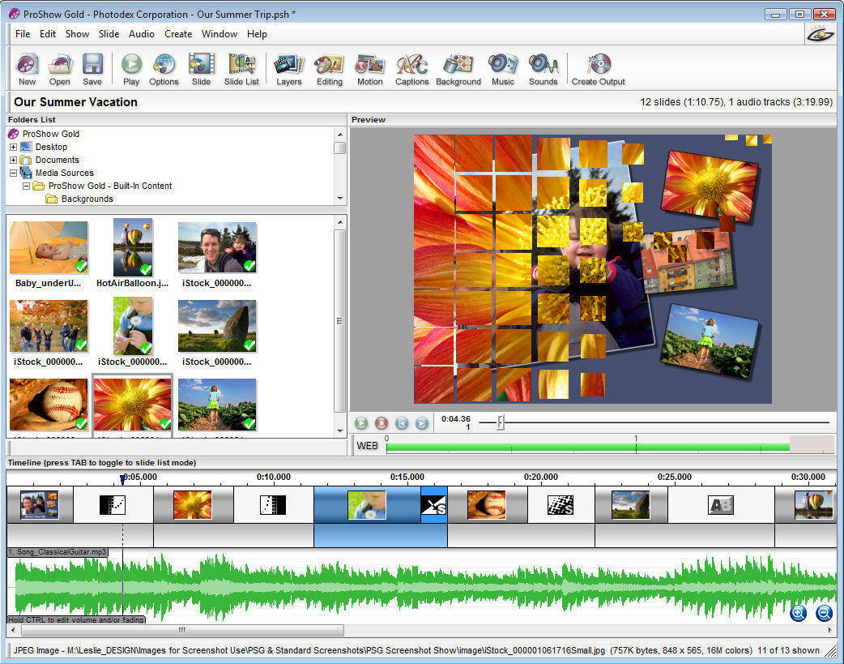Expand the Desktop folder node
This screenshot has height=664, width=844.
14,147
